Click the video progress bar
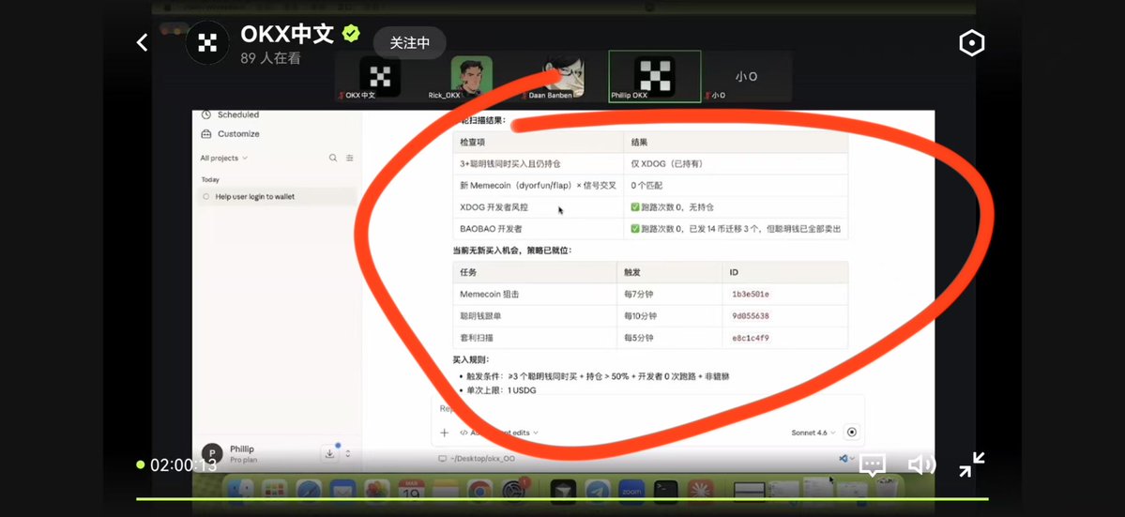Viewport: 1125px width, 517px height. 562,498
